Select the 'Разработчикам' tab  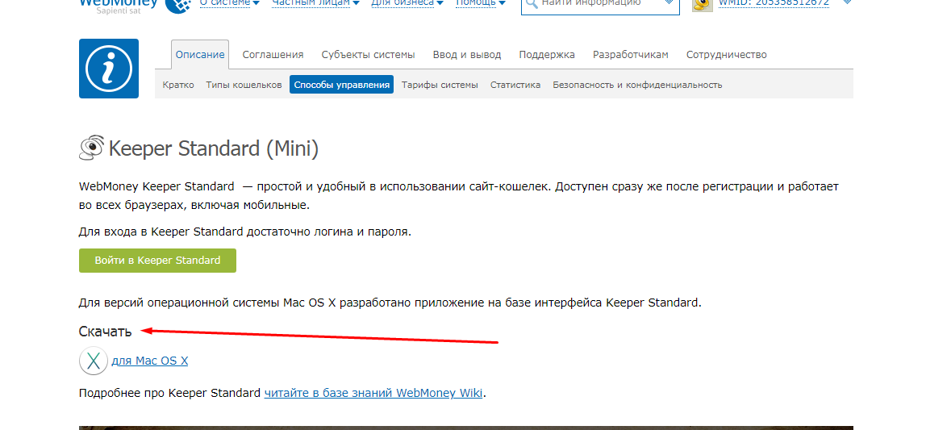click(630, 55)
